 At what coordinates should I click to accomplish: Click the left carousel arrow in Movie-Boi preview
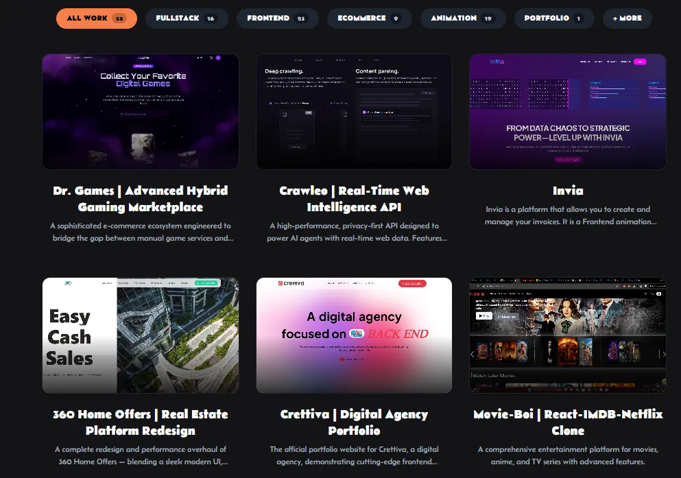point(473,354)
